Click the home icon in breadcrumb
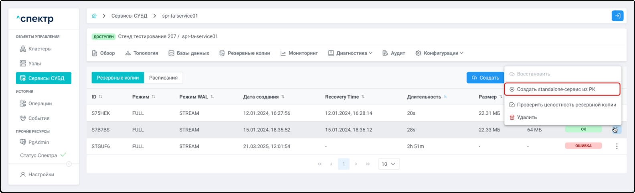Image resolution: width=635 pixels, height=193 pixels. (94, 16)
